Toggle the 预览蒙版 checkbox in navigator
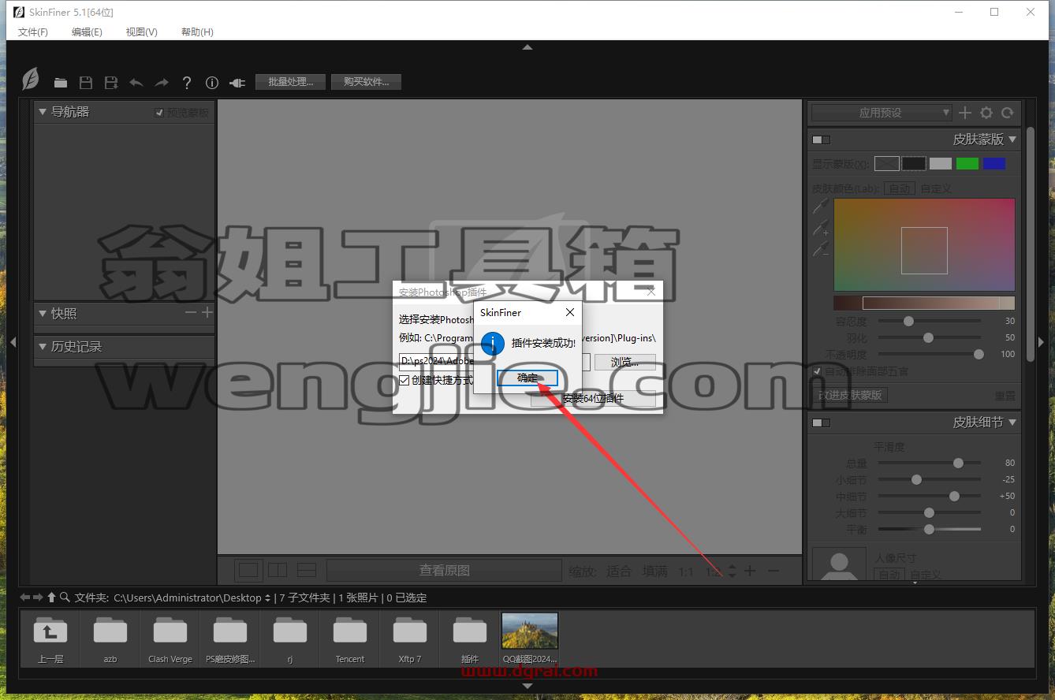The width and height of the screenshot is (1055, 700). (159, 113)
